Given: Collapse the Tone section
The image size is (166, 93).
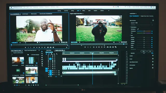Looking at the screenshot, I should coord(130,35).
